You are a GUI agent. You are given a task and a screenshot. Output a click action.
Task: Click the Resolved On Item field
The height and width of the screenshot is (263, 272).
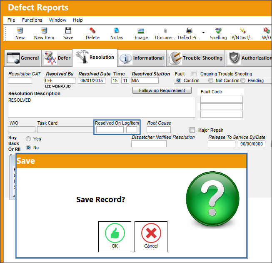coord(132,130)
